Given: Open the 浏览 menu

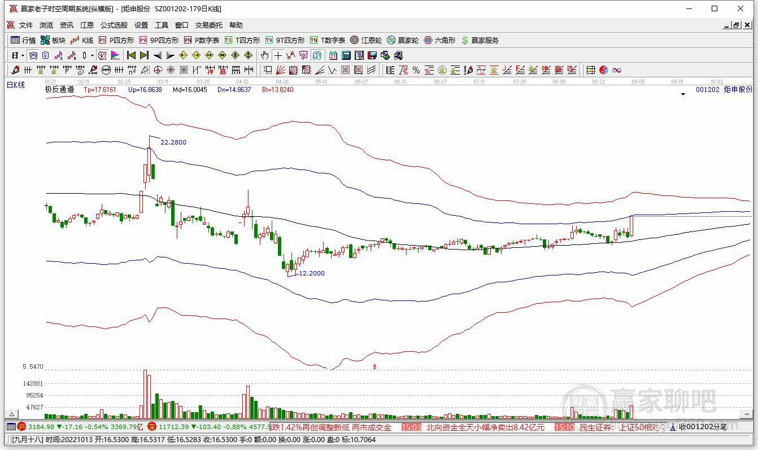Looking at the screenshot, I should tap(46, 25).
